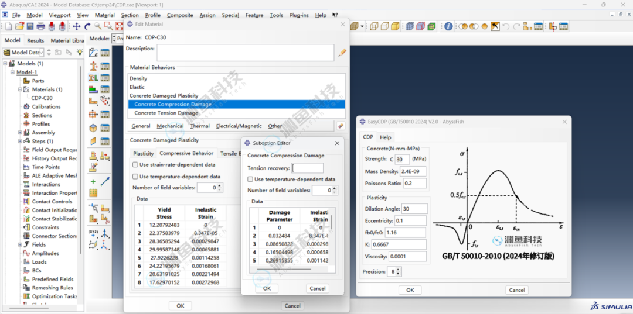Open the Material menu

[104, 15]
